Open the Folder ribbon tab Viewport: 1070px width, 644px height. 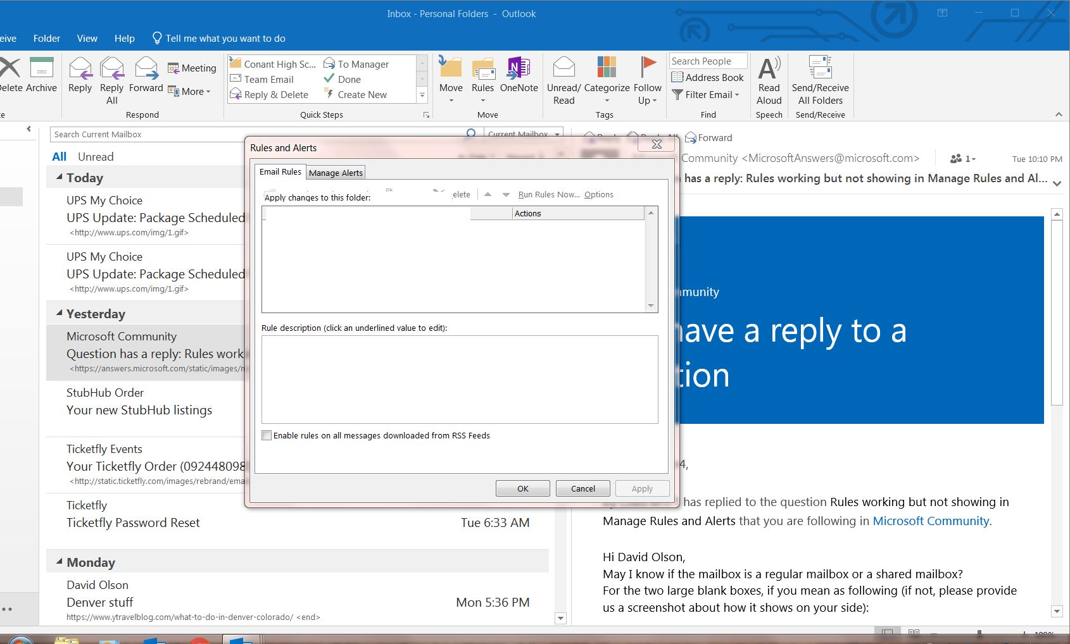[x=47, y=38]
